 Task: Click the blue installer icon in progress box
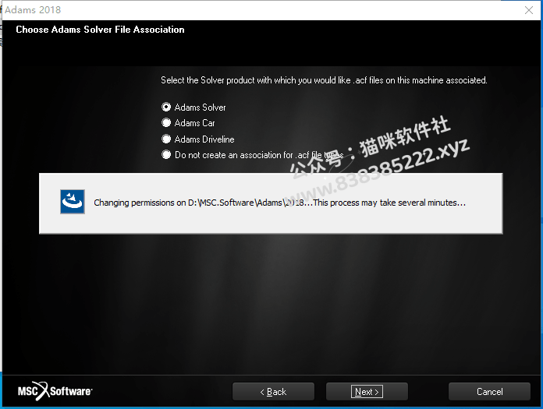point(73,202)
